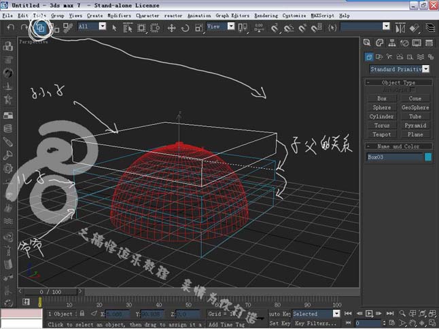This screenshot has width=439, height=329.
Task: Select the Space Warps category icon
Action: click(x=421, y=57)
